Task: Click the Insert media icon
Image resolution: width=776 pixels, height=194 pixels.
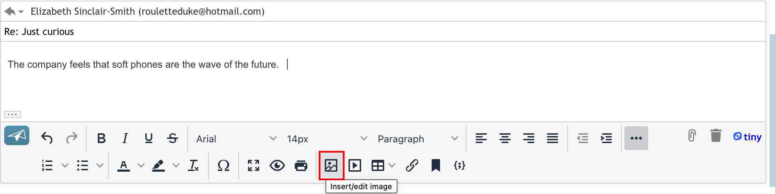Action: coord(355,165)
